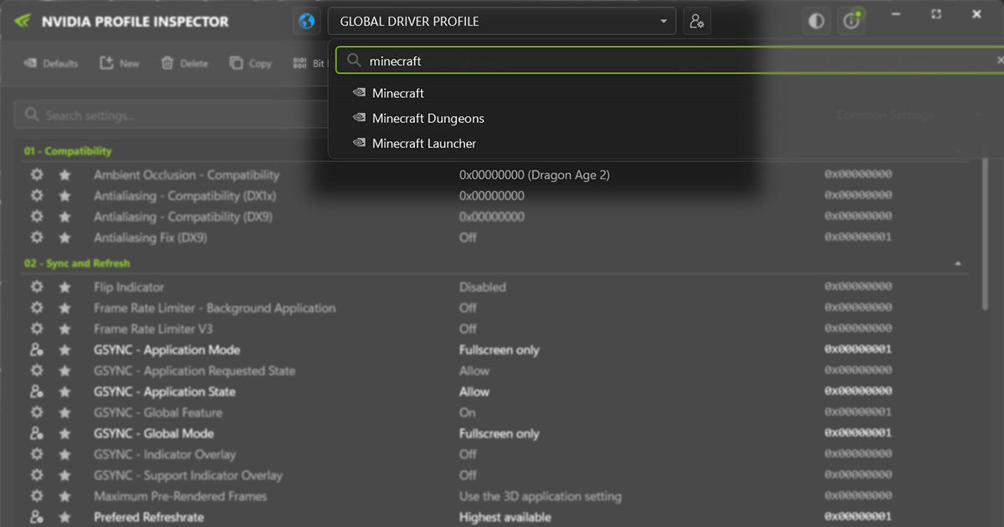Click On value for GSYNC - Global Feature
This screenshot has height=527, width=1004.
467,412
